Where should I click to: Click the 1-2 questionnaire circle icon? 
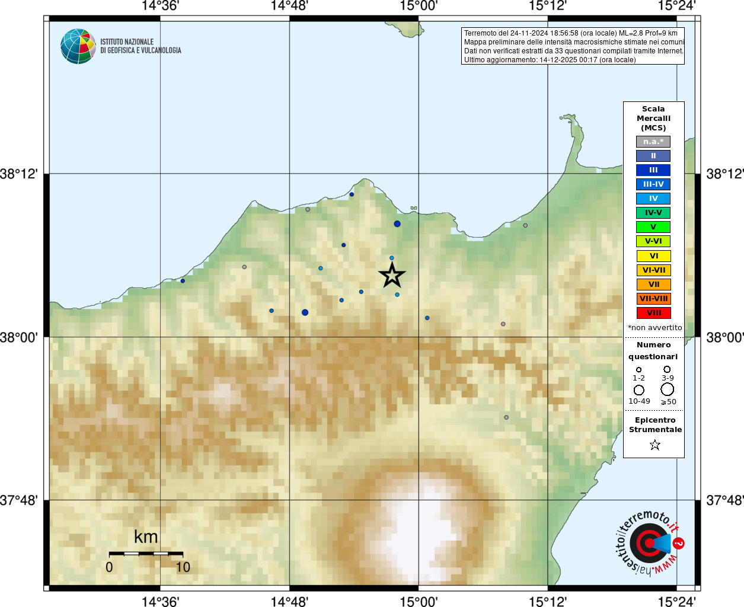click(638, 370)
